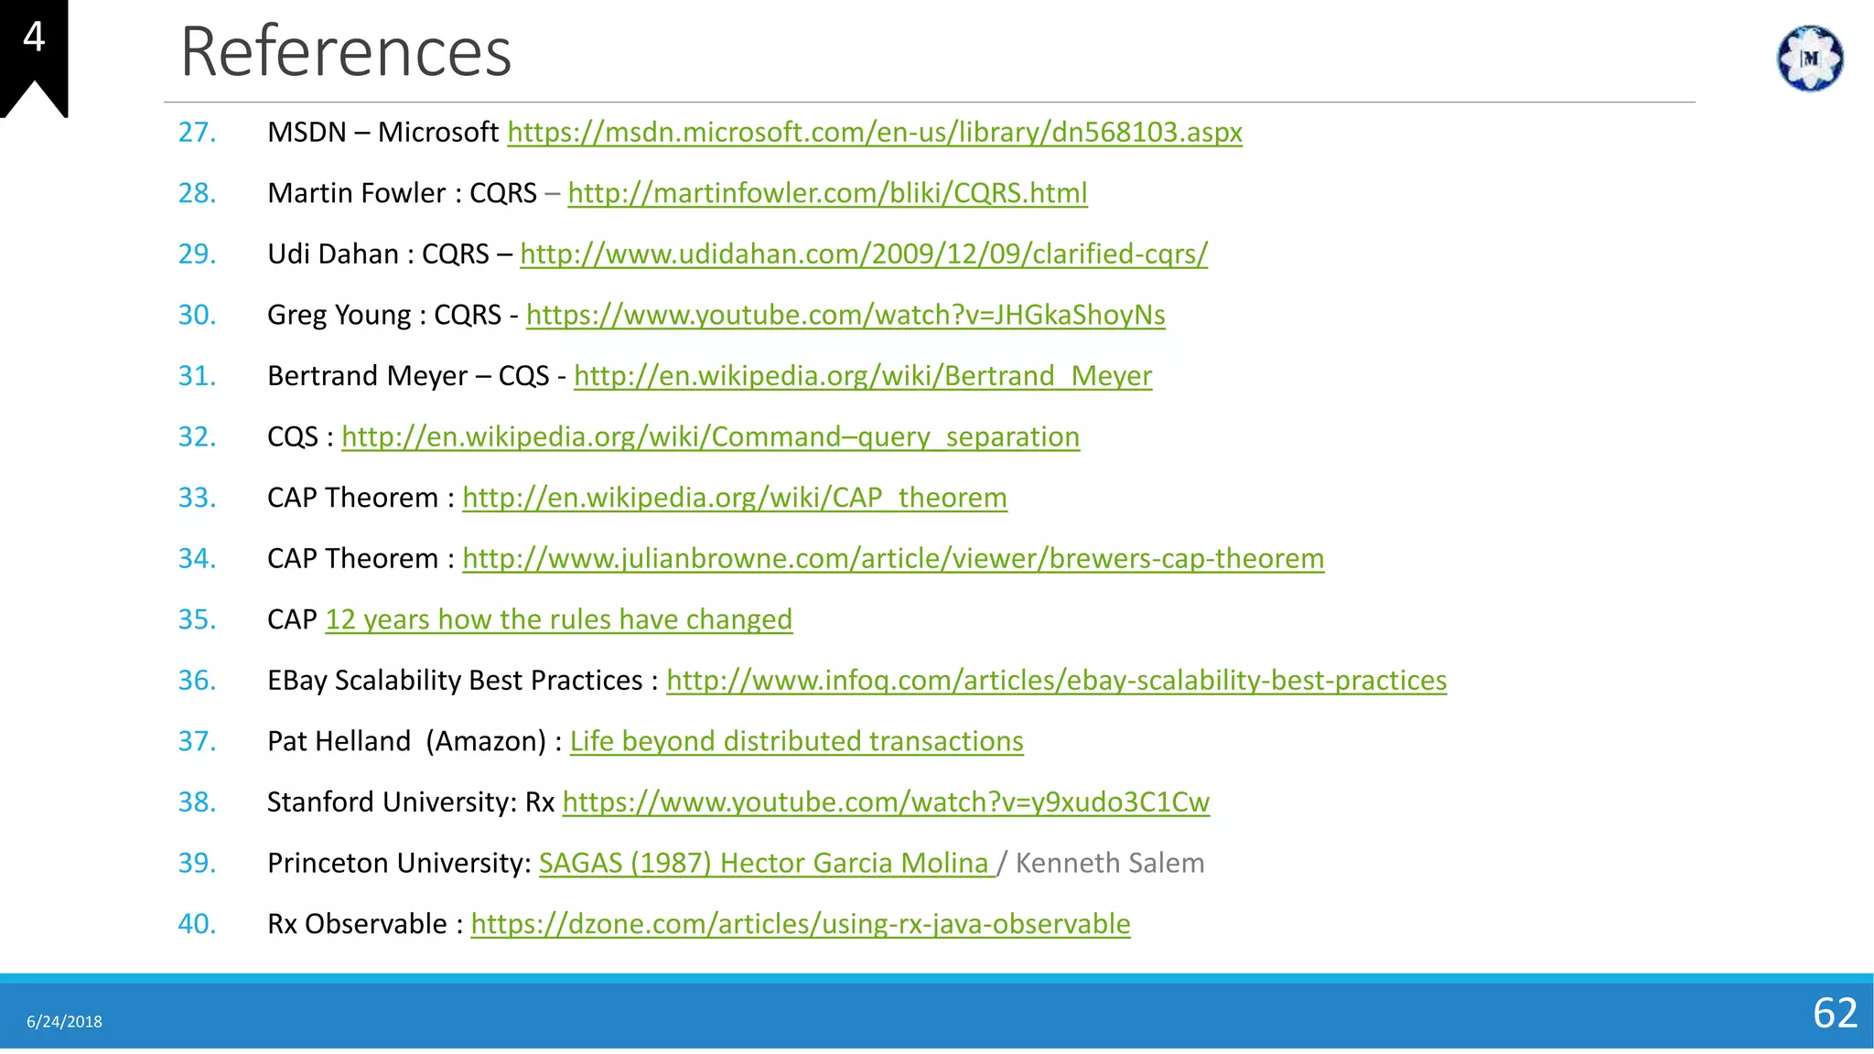
Task: Open the MSDN Microsoft library link
Action: pyautogui.click(x=874, y=133)
